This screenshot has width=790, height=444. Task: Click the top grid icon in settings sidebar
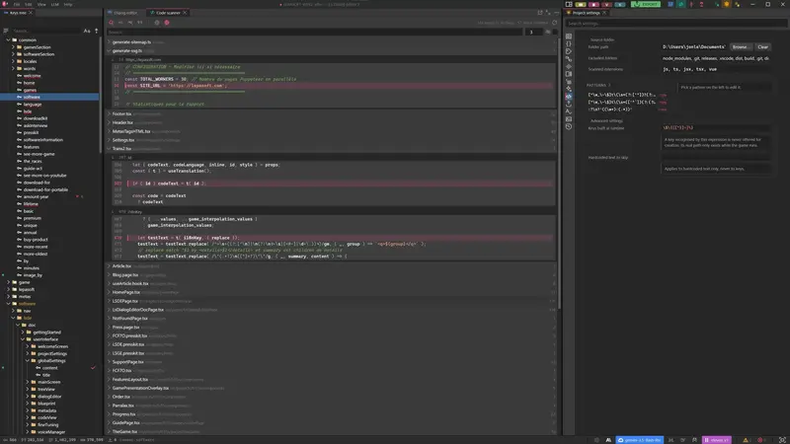point(569,37)
